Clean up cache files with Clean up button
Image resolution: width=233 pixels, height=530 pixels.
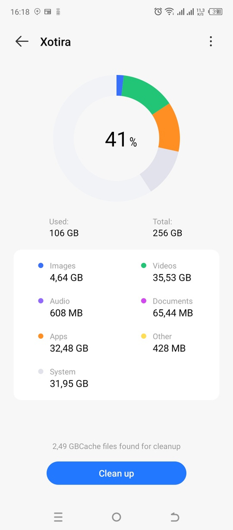point(116,473)
